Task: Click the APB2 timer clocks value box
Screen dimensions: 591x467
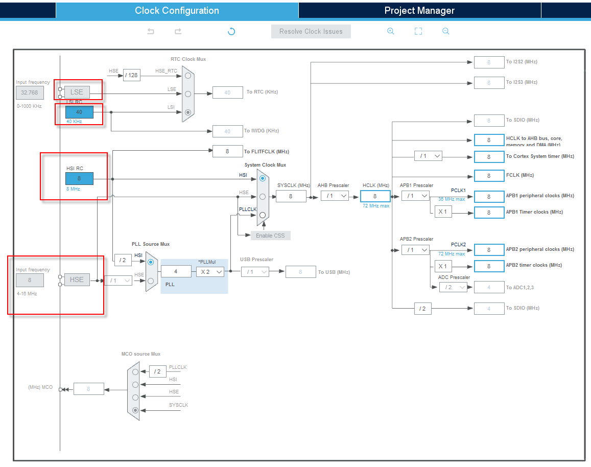Action: (x=489, y=266)
